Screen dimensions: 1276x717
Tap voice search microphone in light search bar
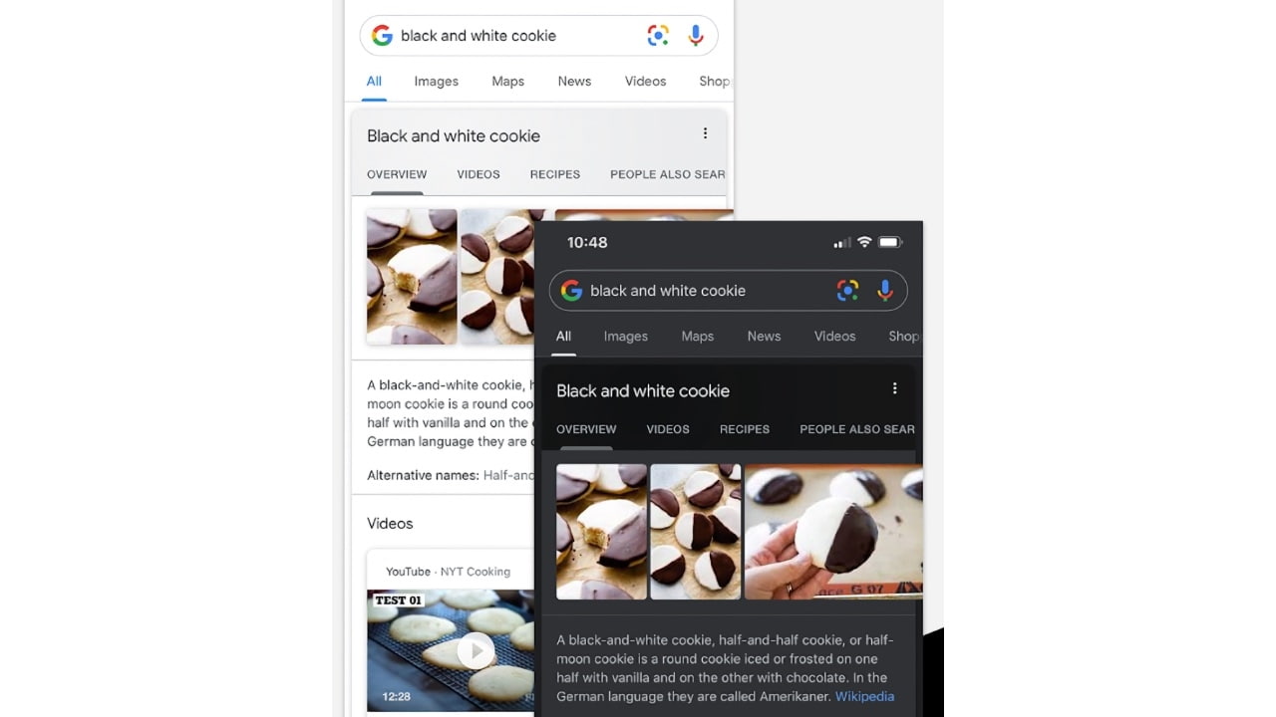696,36
